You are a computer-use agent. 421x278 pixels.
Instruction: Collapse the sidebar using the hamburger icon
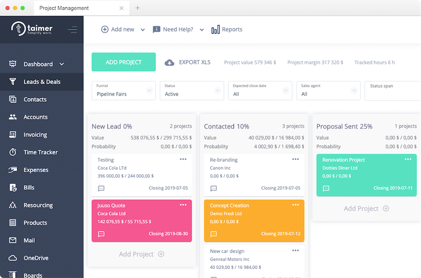(72, 30)
